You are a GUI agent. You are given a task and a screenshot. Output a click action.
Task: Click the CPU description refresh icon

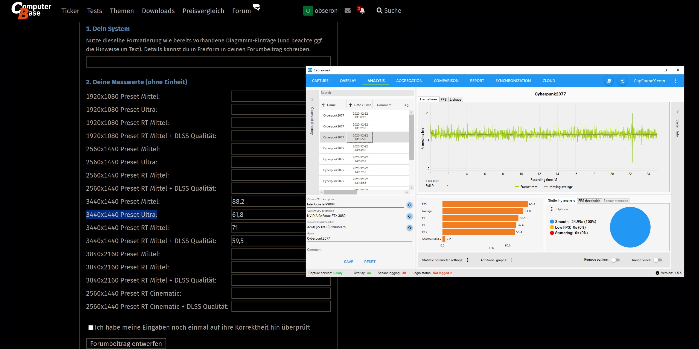click(409, 205)
